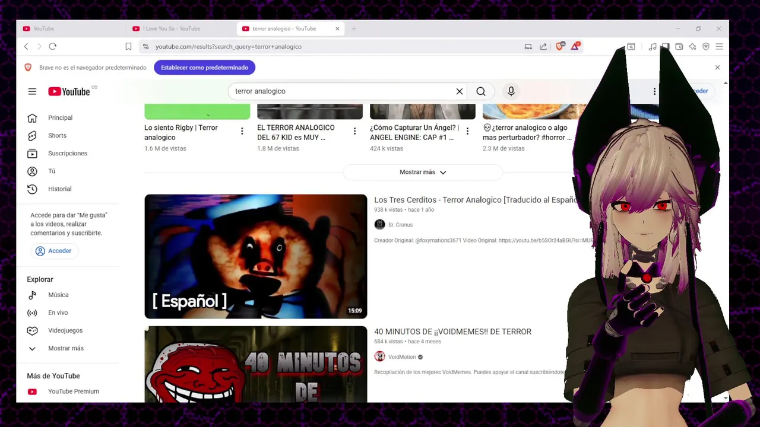
Task: Open YouTube Premium in sidebar
Action: [73, 391]
